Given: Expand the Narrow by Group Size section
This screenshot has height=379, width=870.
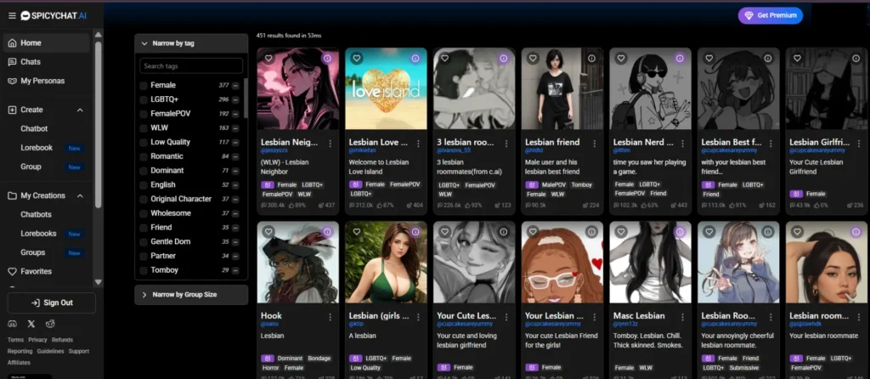Looking at the screenshot, I should click(144, 294).
